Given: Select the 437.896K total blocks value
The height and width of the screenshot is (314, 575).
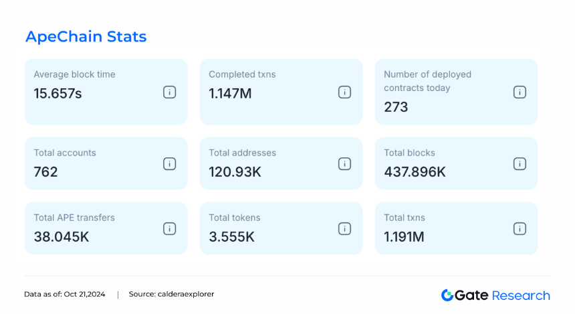Looking at the screenshot, I should (415, 172).
